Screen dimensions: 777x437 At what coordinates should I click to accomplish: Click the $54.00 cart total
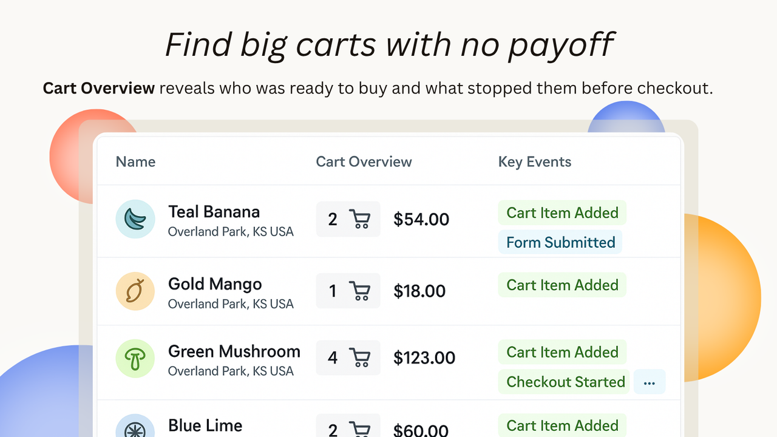pyautogui.click(x=421, y=219)
